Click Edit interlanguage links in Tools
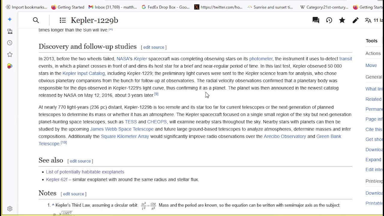Screen dimensions: 384x216 374,169
